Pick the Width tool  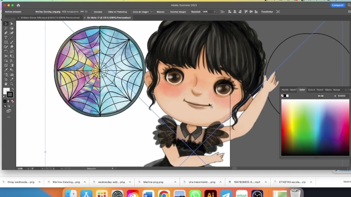click(6, 56)
